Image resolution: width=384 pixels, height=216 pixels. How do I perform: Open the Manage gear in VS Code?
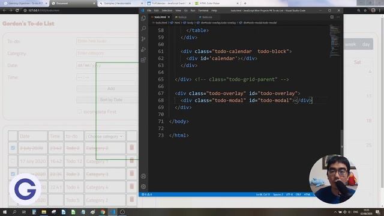pos(143,187)
